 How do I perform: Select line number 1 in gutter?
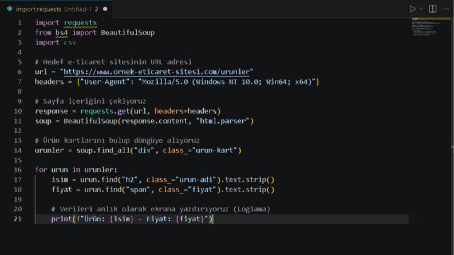(19, 22)
